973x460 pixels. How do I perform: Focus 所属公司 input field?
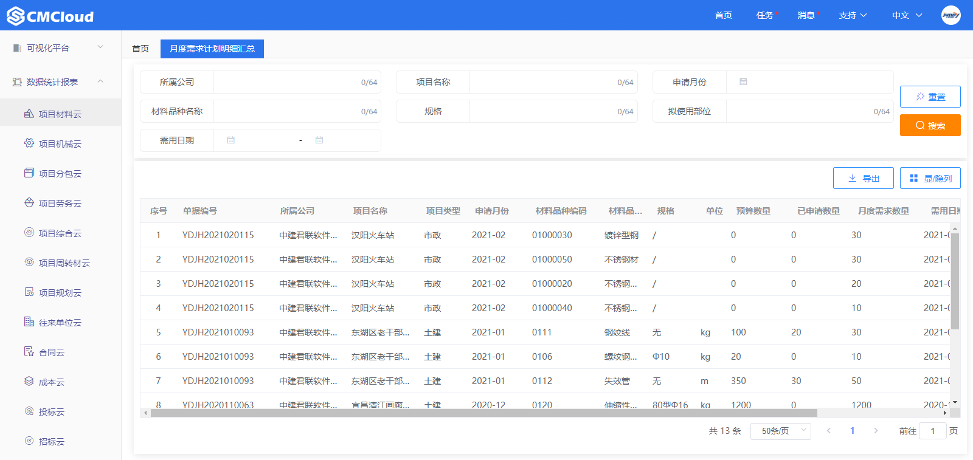pos(297,82)
